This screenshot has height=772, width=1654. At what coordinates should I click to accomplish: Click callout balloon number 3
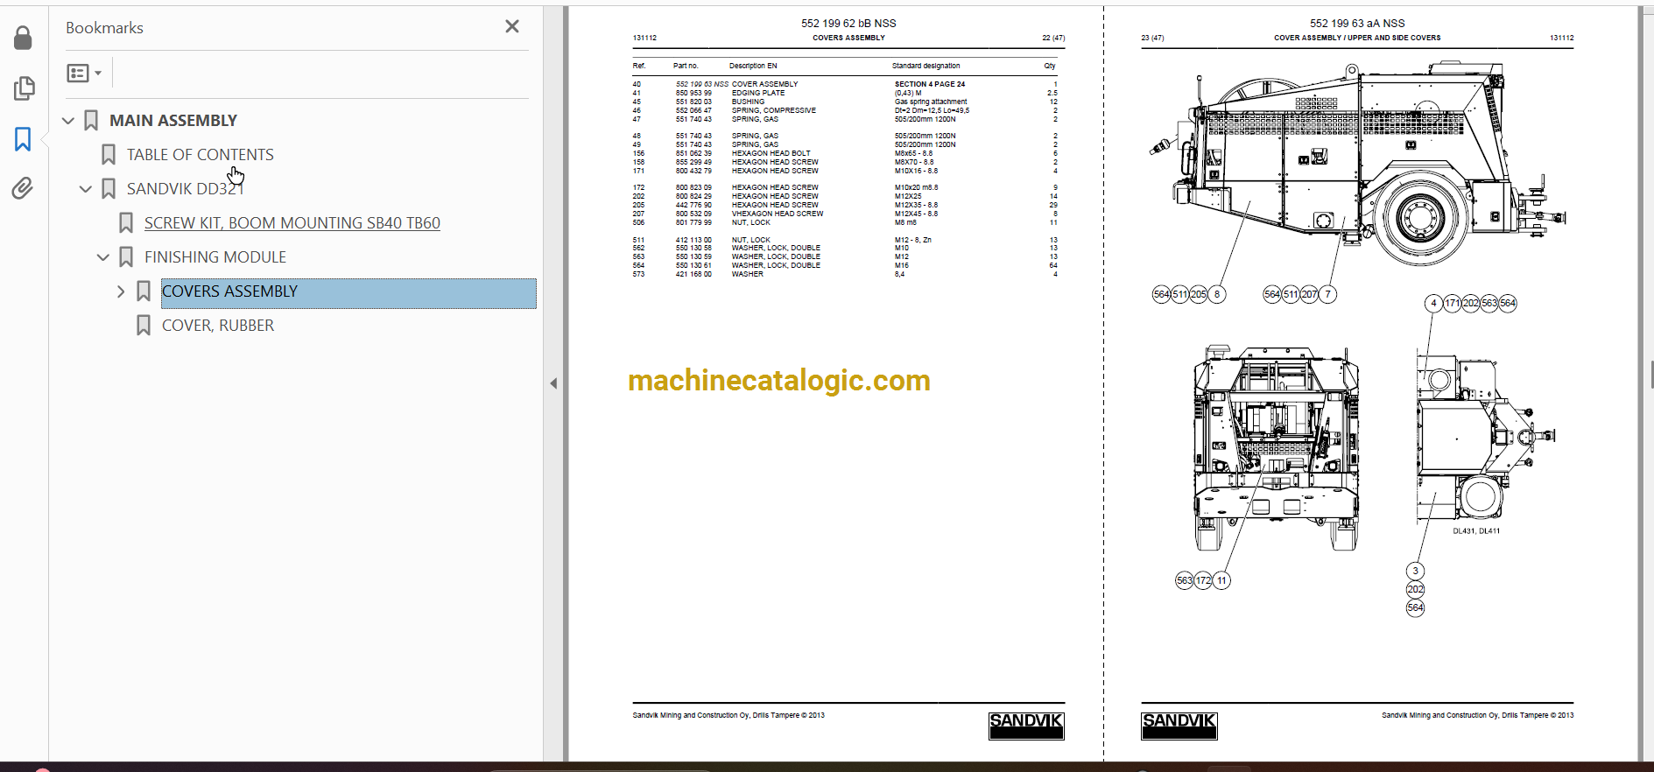1415,571
